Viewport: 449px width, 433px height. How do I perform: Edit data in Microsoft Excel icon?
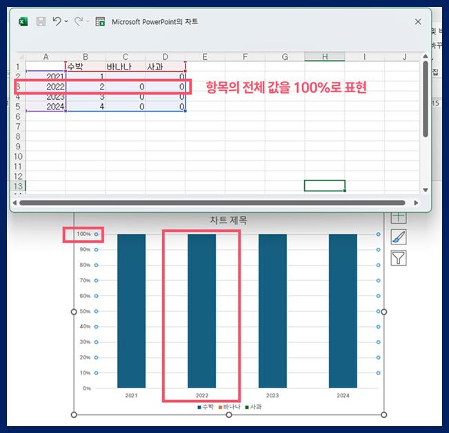click(x=100, y=21)
